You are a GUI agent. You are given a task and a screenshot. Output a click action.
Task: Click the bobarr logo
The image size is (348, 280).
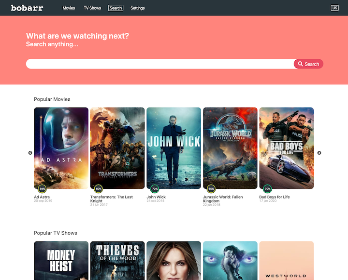27,8
